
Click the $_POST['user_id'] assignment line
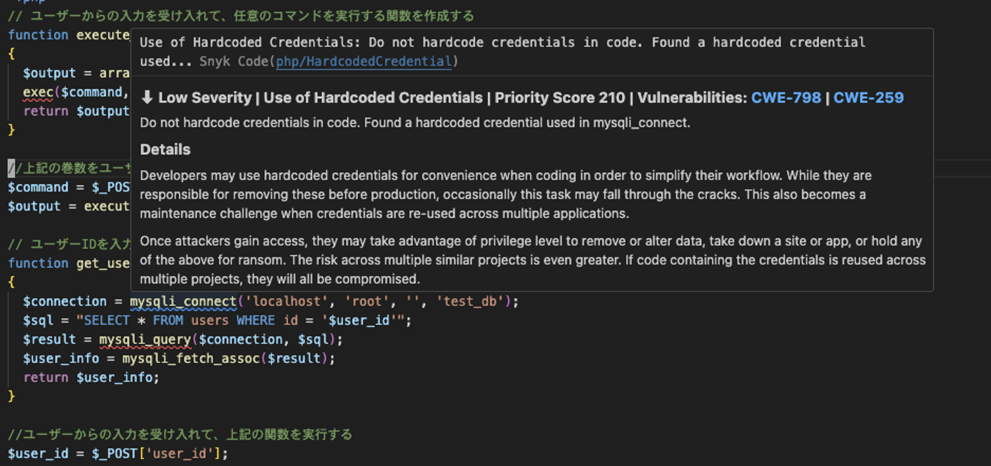tap(118, 454)
